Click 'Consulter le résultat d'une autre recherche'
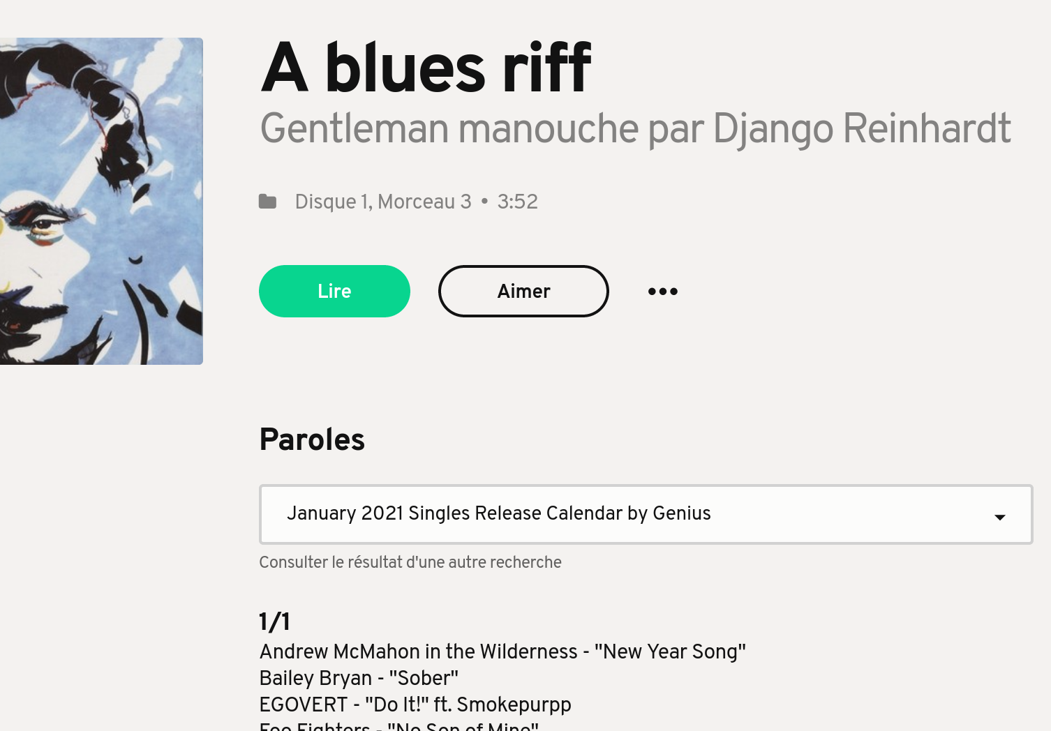The height and width of the screenshot is (731, 1051). point(410,562)
